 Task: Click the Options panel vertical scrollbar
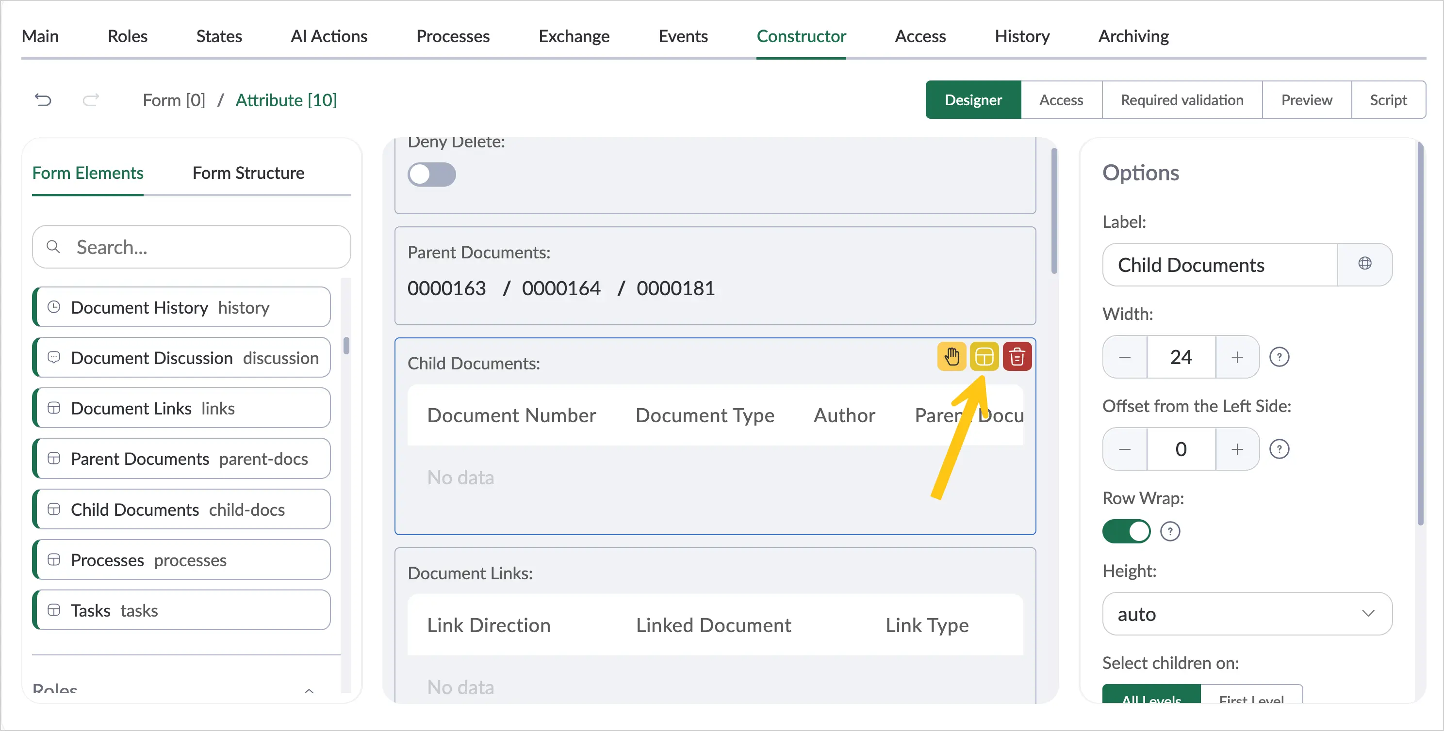(x=1419, y=334)
